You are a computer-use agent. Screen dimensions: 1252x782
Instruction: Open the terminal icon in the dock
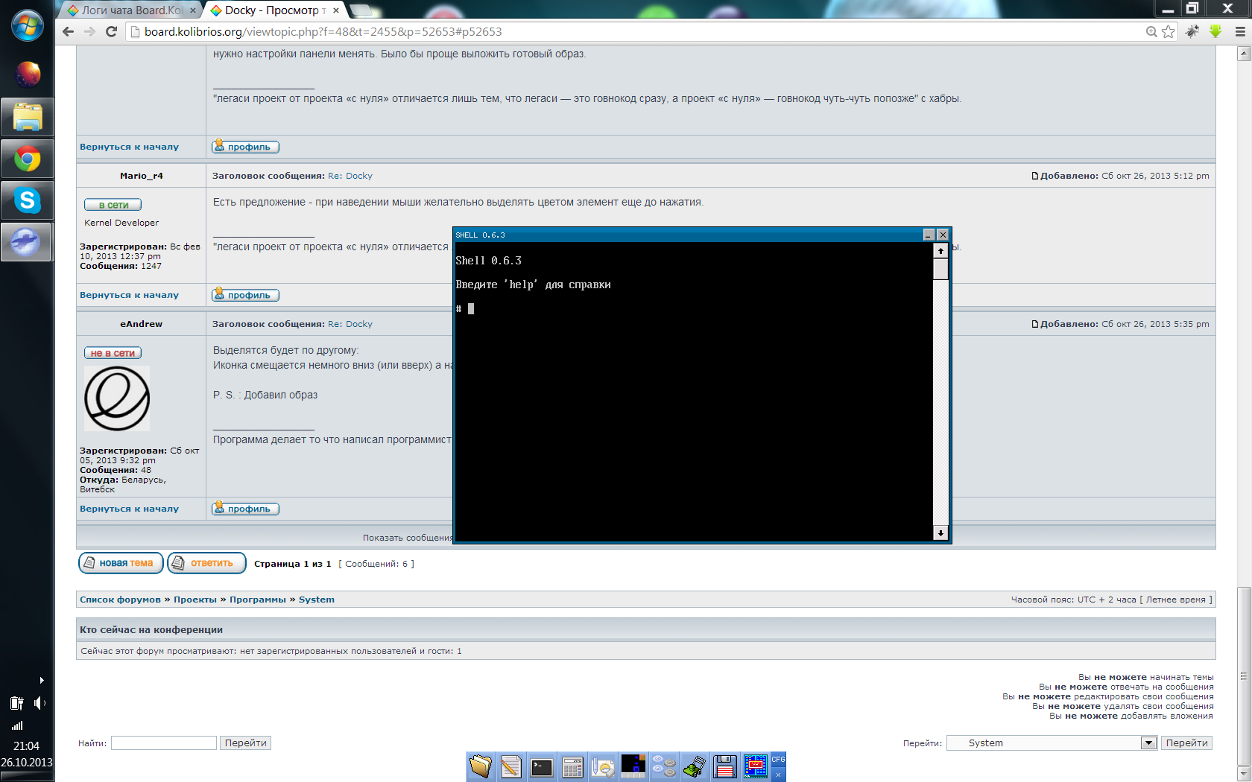[542, 766]
